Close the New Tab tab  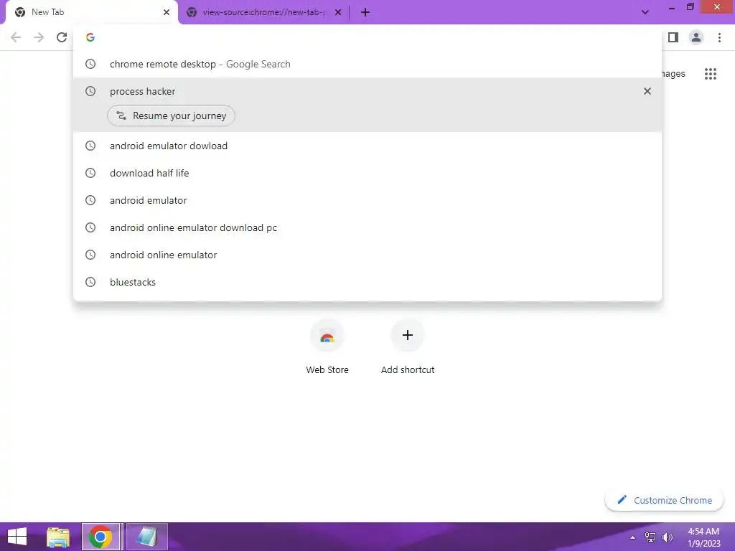coord(167,12)
